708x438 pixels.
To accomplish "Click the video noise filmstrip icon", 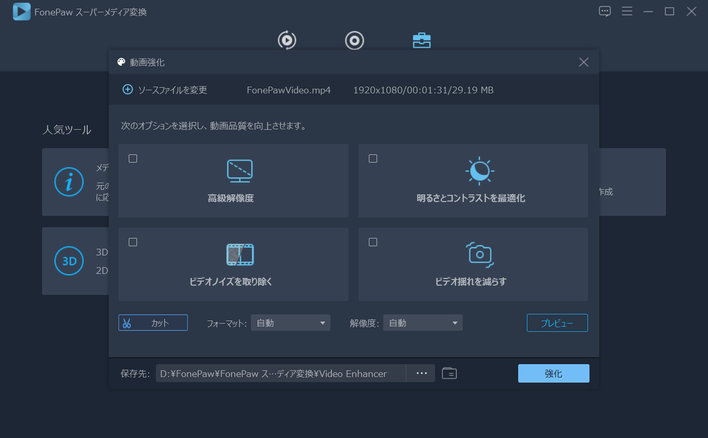I will click(240, 254).
